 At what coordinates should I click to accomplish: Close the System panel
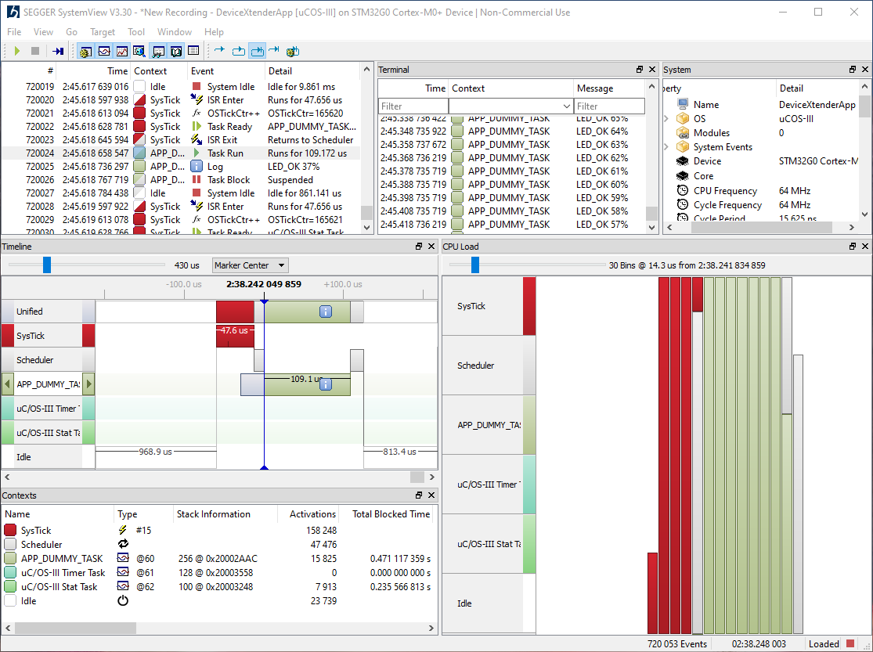(x=865, y=70)
